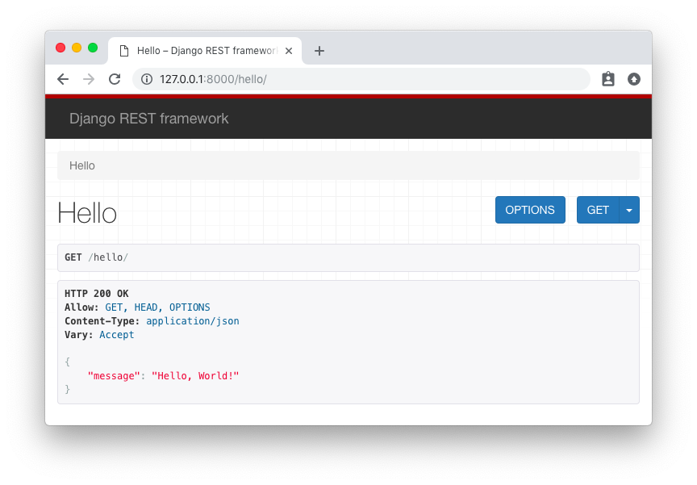Click the browser forward arrow

pos(89,79)
